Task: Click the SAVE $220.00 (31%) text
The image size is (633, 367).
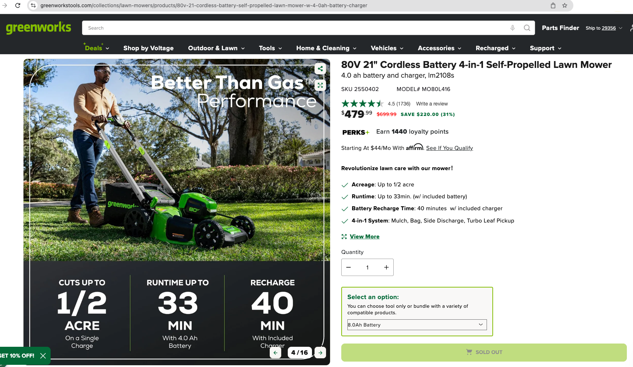Action: [x=428, y=114]
